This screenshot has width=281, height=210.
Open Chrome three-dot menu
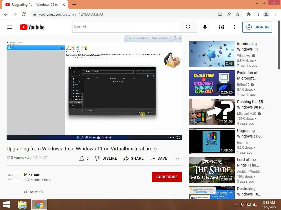point(275,14)
